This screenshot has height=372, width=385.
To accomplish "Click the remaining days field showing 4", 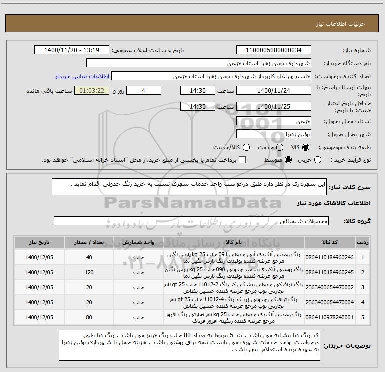I will click(x=144, y=90).
